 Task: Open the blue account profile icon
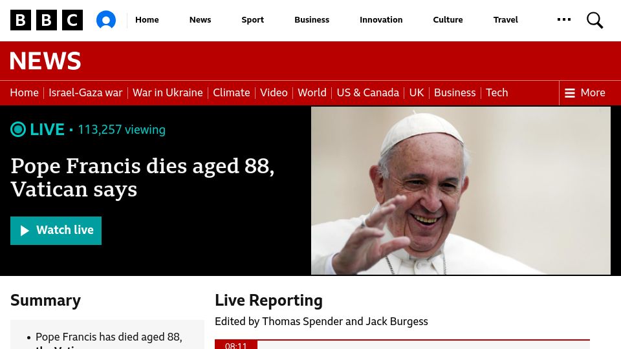tap(106, 20)
